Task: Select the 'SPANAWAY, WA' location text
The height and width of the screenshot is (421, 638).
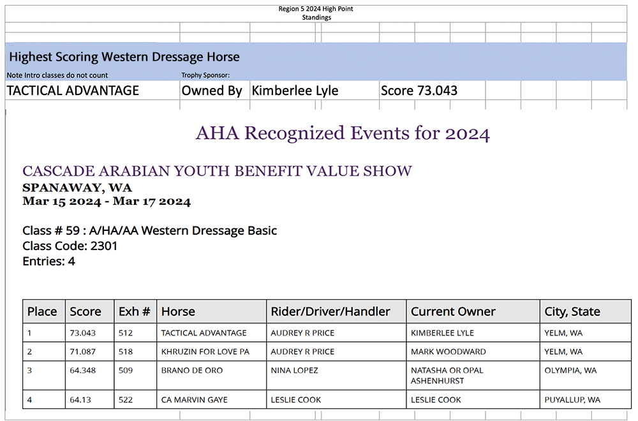Action: [77, 188]
